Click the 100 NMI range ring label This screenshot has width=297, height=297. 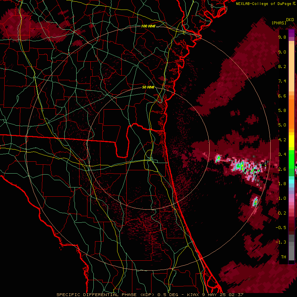148,26
